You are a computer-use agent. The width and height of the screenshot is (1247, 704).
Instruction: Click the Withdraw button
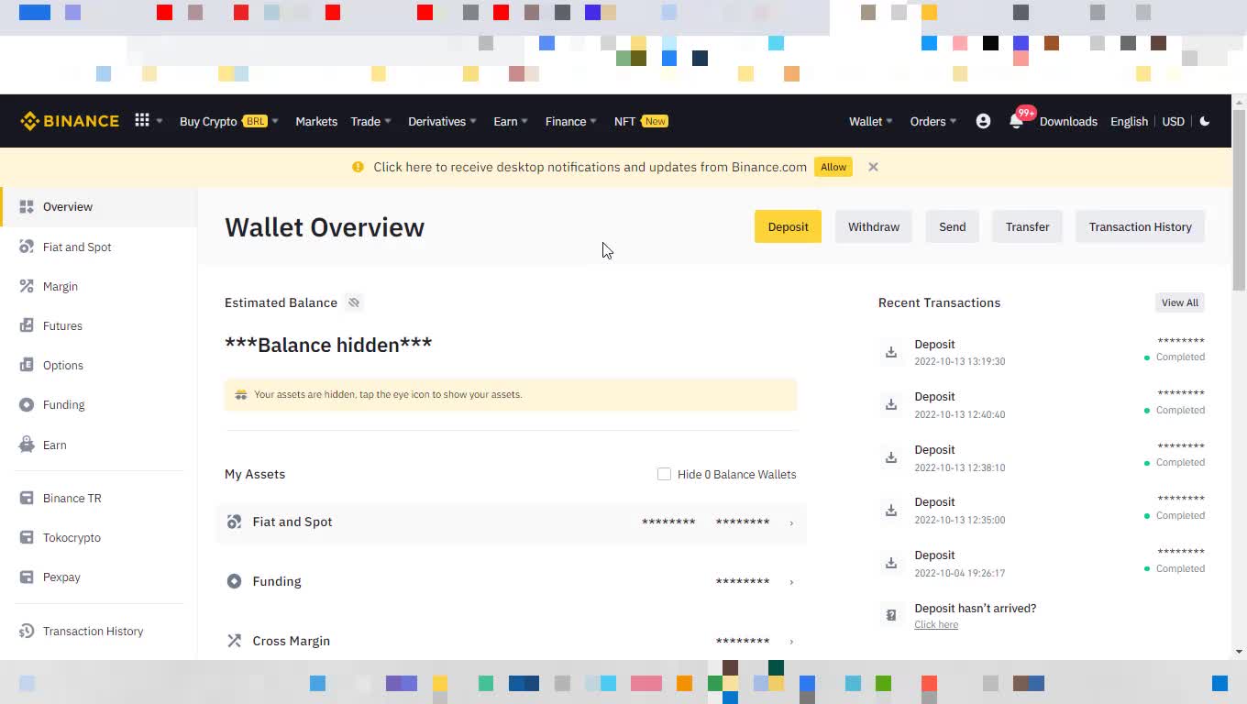tap(874, 226)
